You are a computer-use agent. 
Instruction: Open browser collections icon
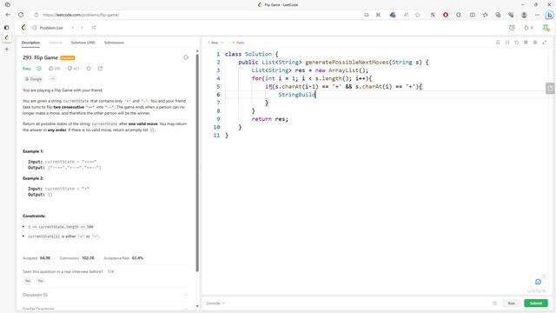(498, 15)
